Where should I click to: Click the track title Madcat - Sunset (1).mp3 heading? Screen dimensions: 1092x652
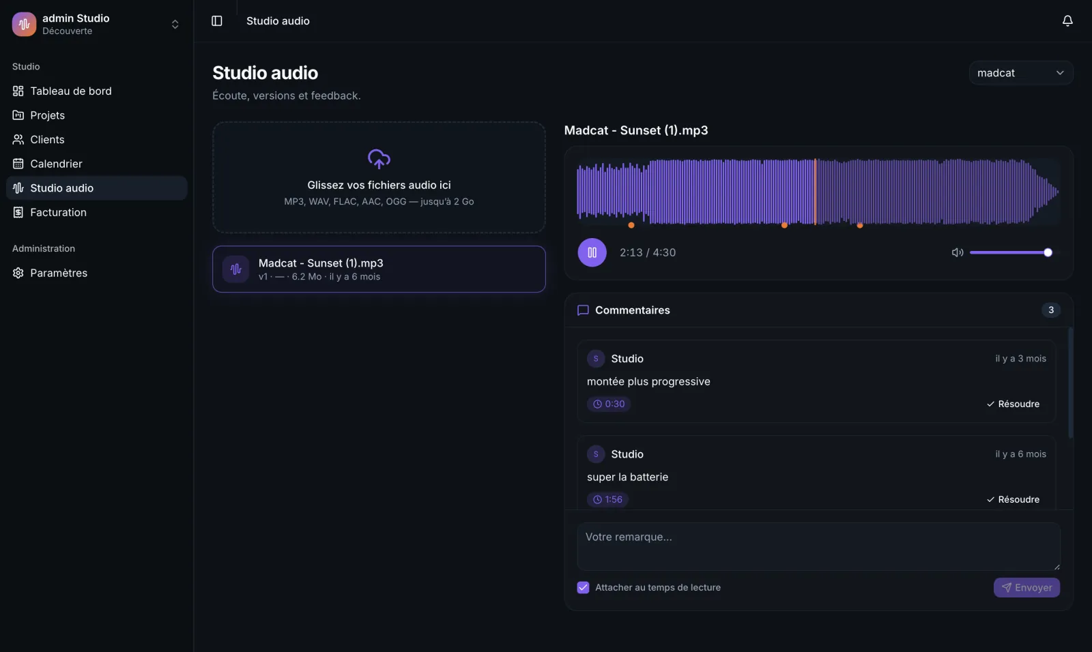point(636,130)
